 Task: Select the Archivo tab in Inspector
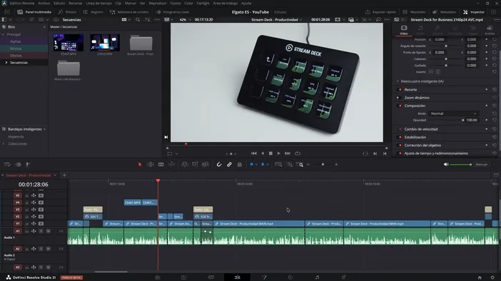pyautogui.click(x=489, y=31)
